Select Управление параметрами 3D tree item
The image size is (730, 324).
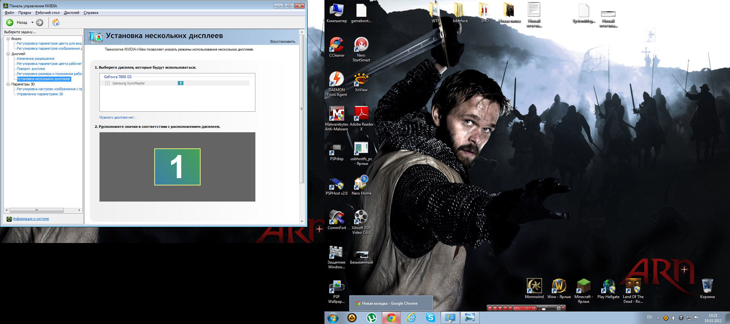pyautogui.click(x=40, y=94)
